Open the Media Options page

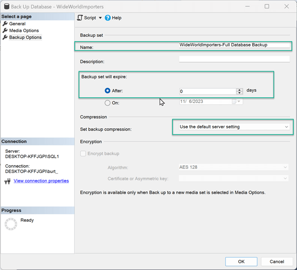pyautogui.click(x=24, y=30)
